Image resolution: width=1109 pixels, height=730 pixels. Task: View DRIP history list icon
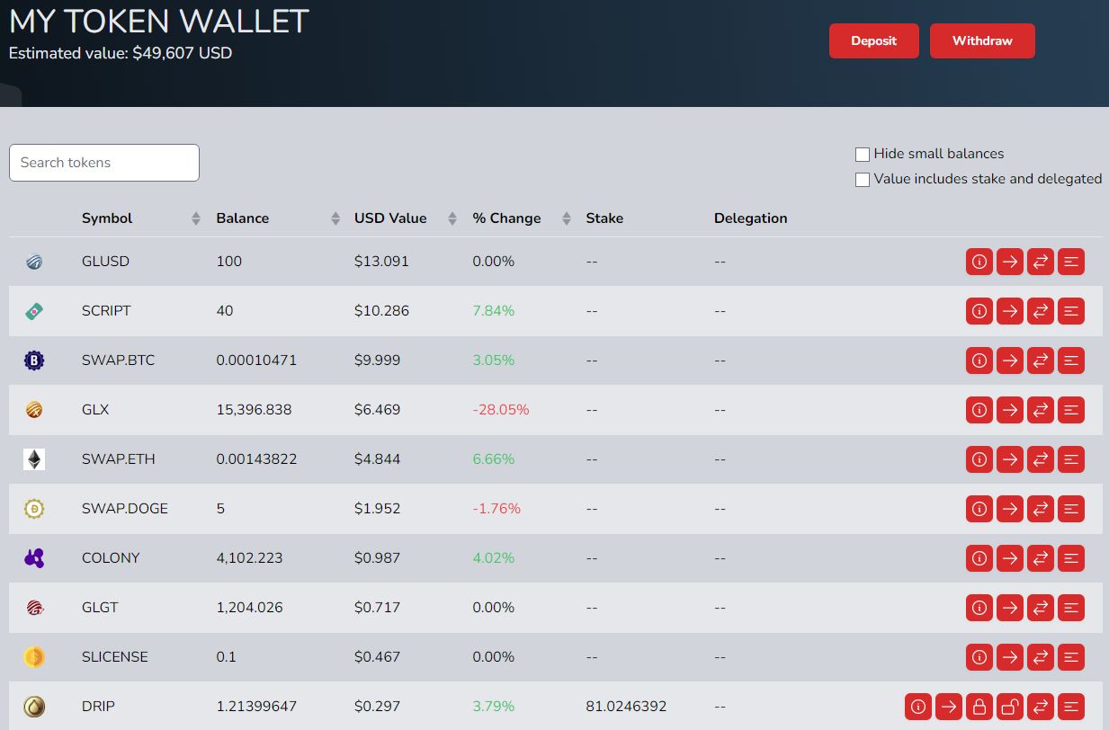click(x=1071, y=707)
